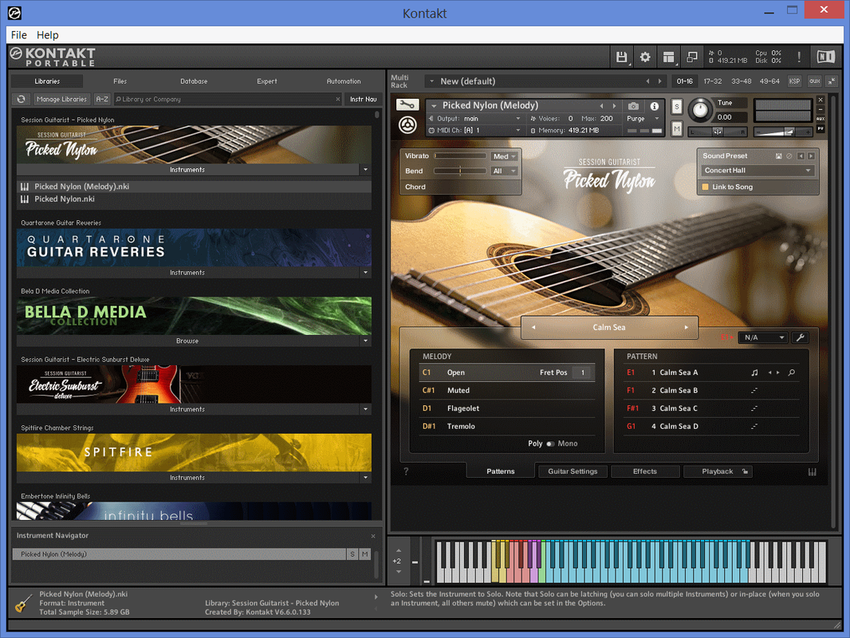Click the Browse button under Bella D Media
The height and width of the screenshot is (638, 850).
(x=187, y=341)
